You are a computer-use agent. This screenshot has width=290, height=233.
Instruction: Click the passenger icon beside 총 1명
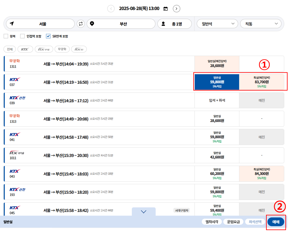pyautogui.click(x=163, y=24)
